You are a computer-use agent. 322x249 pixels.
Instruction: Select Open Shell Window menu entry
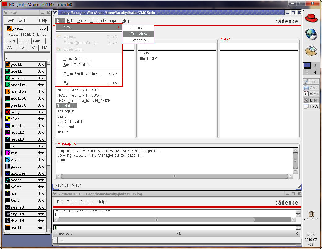[82, 74]
